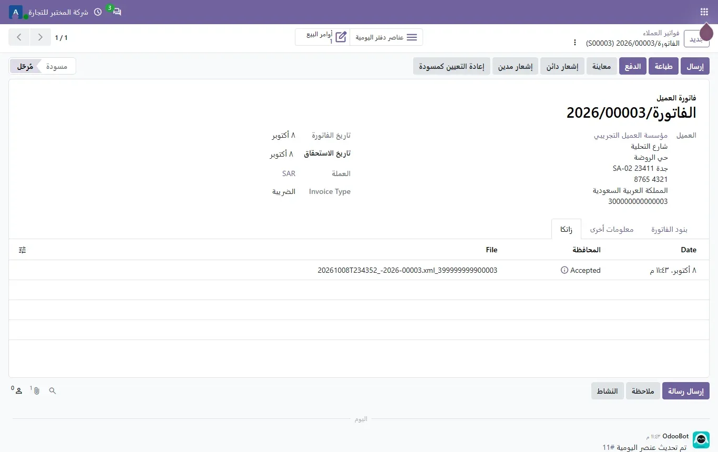Open the activities clock icon
Image resolution: width=718 pixels, height=452 pixels.
pyautogui.click(x=98, y=12)
